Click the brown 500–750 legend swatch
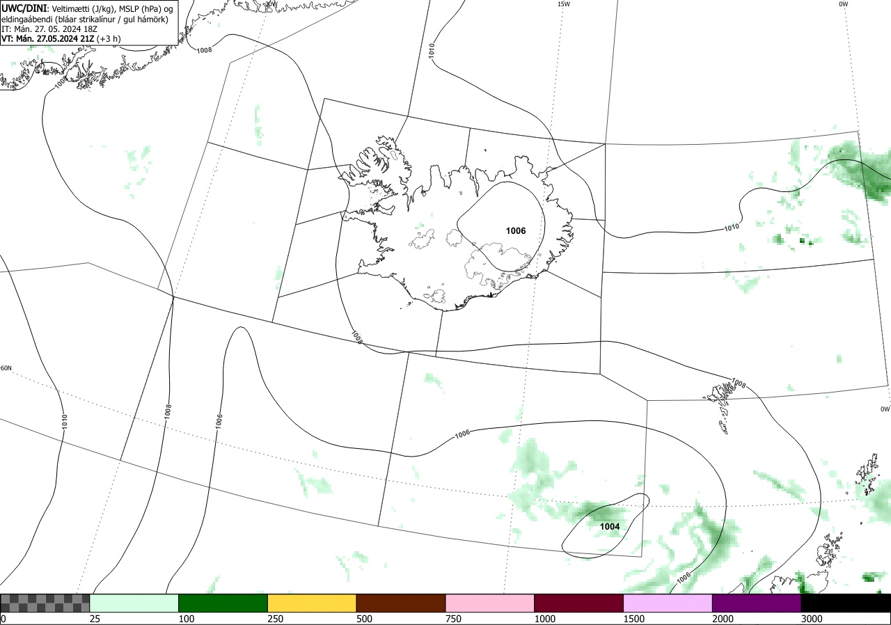 point(401,603)
